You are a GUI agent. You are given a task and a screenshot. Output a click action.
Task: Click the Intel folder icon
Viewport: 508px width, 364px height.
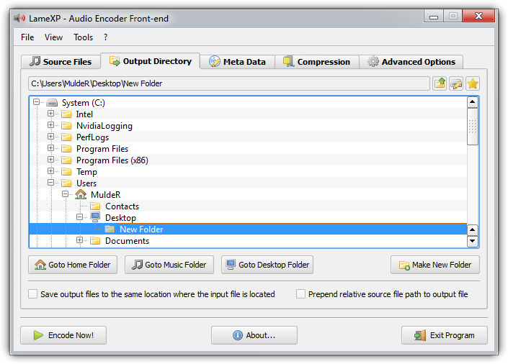click(x=66, y=114)
